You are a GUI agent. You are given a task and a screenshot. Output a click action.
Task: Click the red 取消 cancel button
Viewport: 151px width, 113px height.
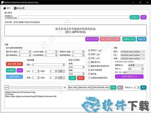[x=81, y=78]
